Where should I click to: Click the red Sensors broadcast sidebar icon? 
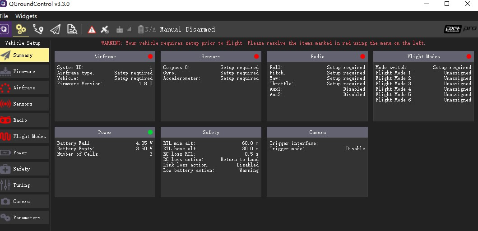5,104
